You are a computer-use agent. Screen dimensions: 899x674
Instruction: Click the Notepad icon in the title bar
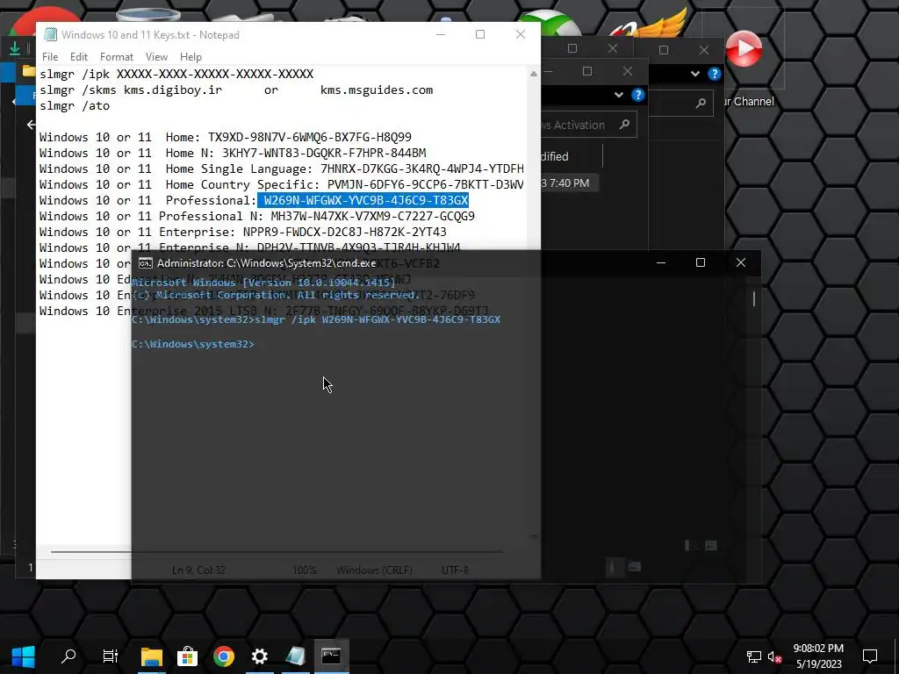click(x=50, y=35)
